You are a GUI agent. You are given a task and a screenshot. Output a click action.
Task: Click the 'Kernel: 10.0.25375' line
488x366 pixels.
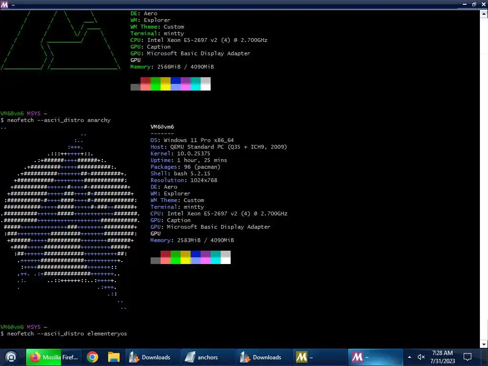pyautogui.click(x=180, y=153)
